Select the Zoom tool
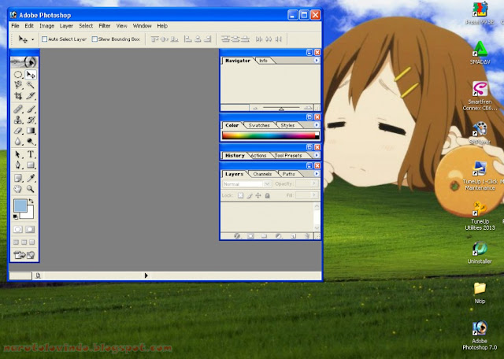The width and height of the screenshot is (504, 359). 31,189
